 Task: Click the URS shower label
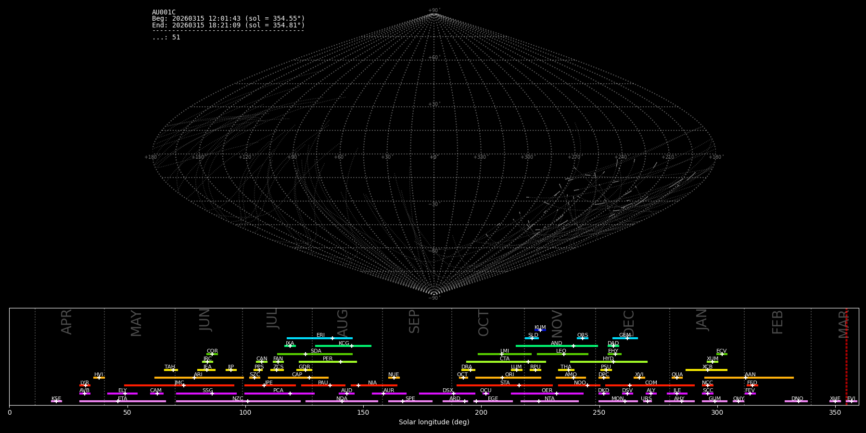(x=646, y=399)
